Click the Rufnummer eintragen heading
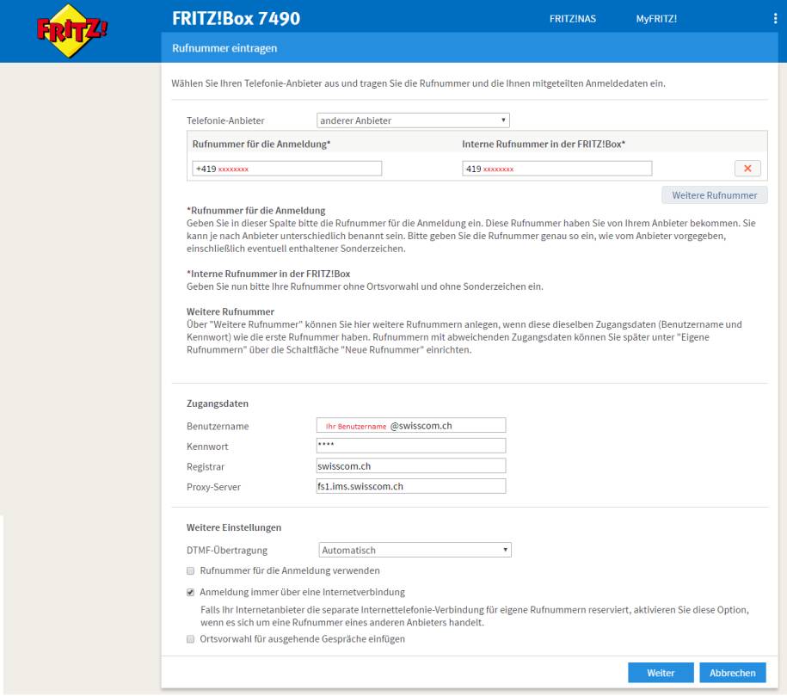Screen dimensions: 787x696 point(224,48)
